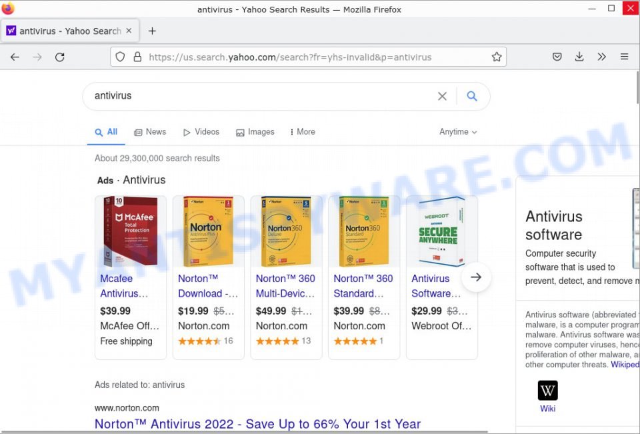Screen dimensions: 640x434
Task: Click the About 29,300,000 search results text
Action: click(157, 159)
